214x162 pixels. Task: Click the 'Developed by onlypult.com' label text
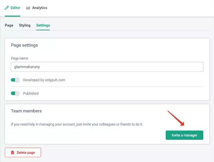tap(44, 80)
